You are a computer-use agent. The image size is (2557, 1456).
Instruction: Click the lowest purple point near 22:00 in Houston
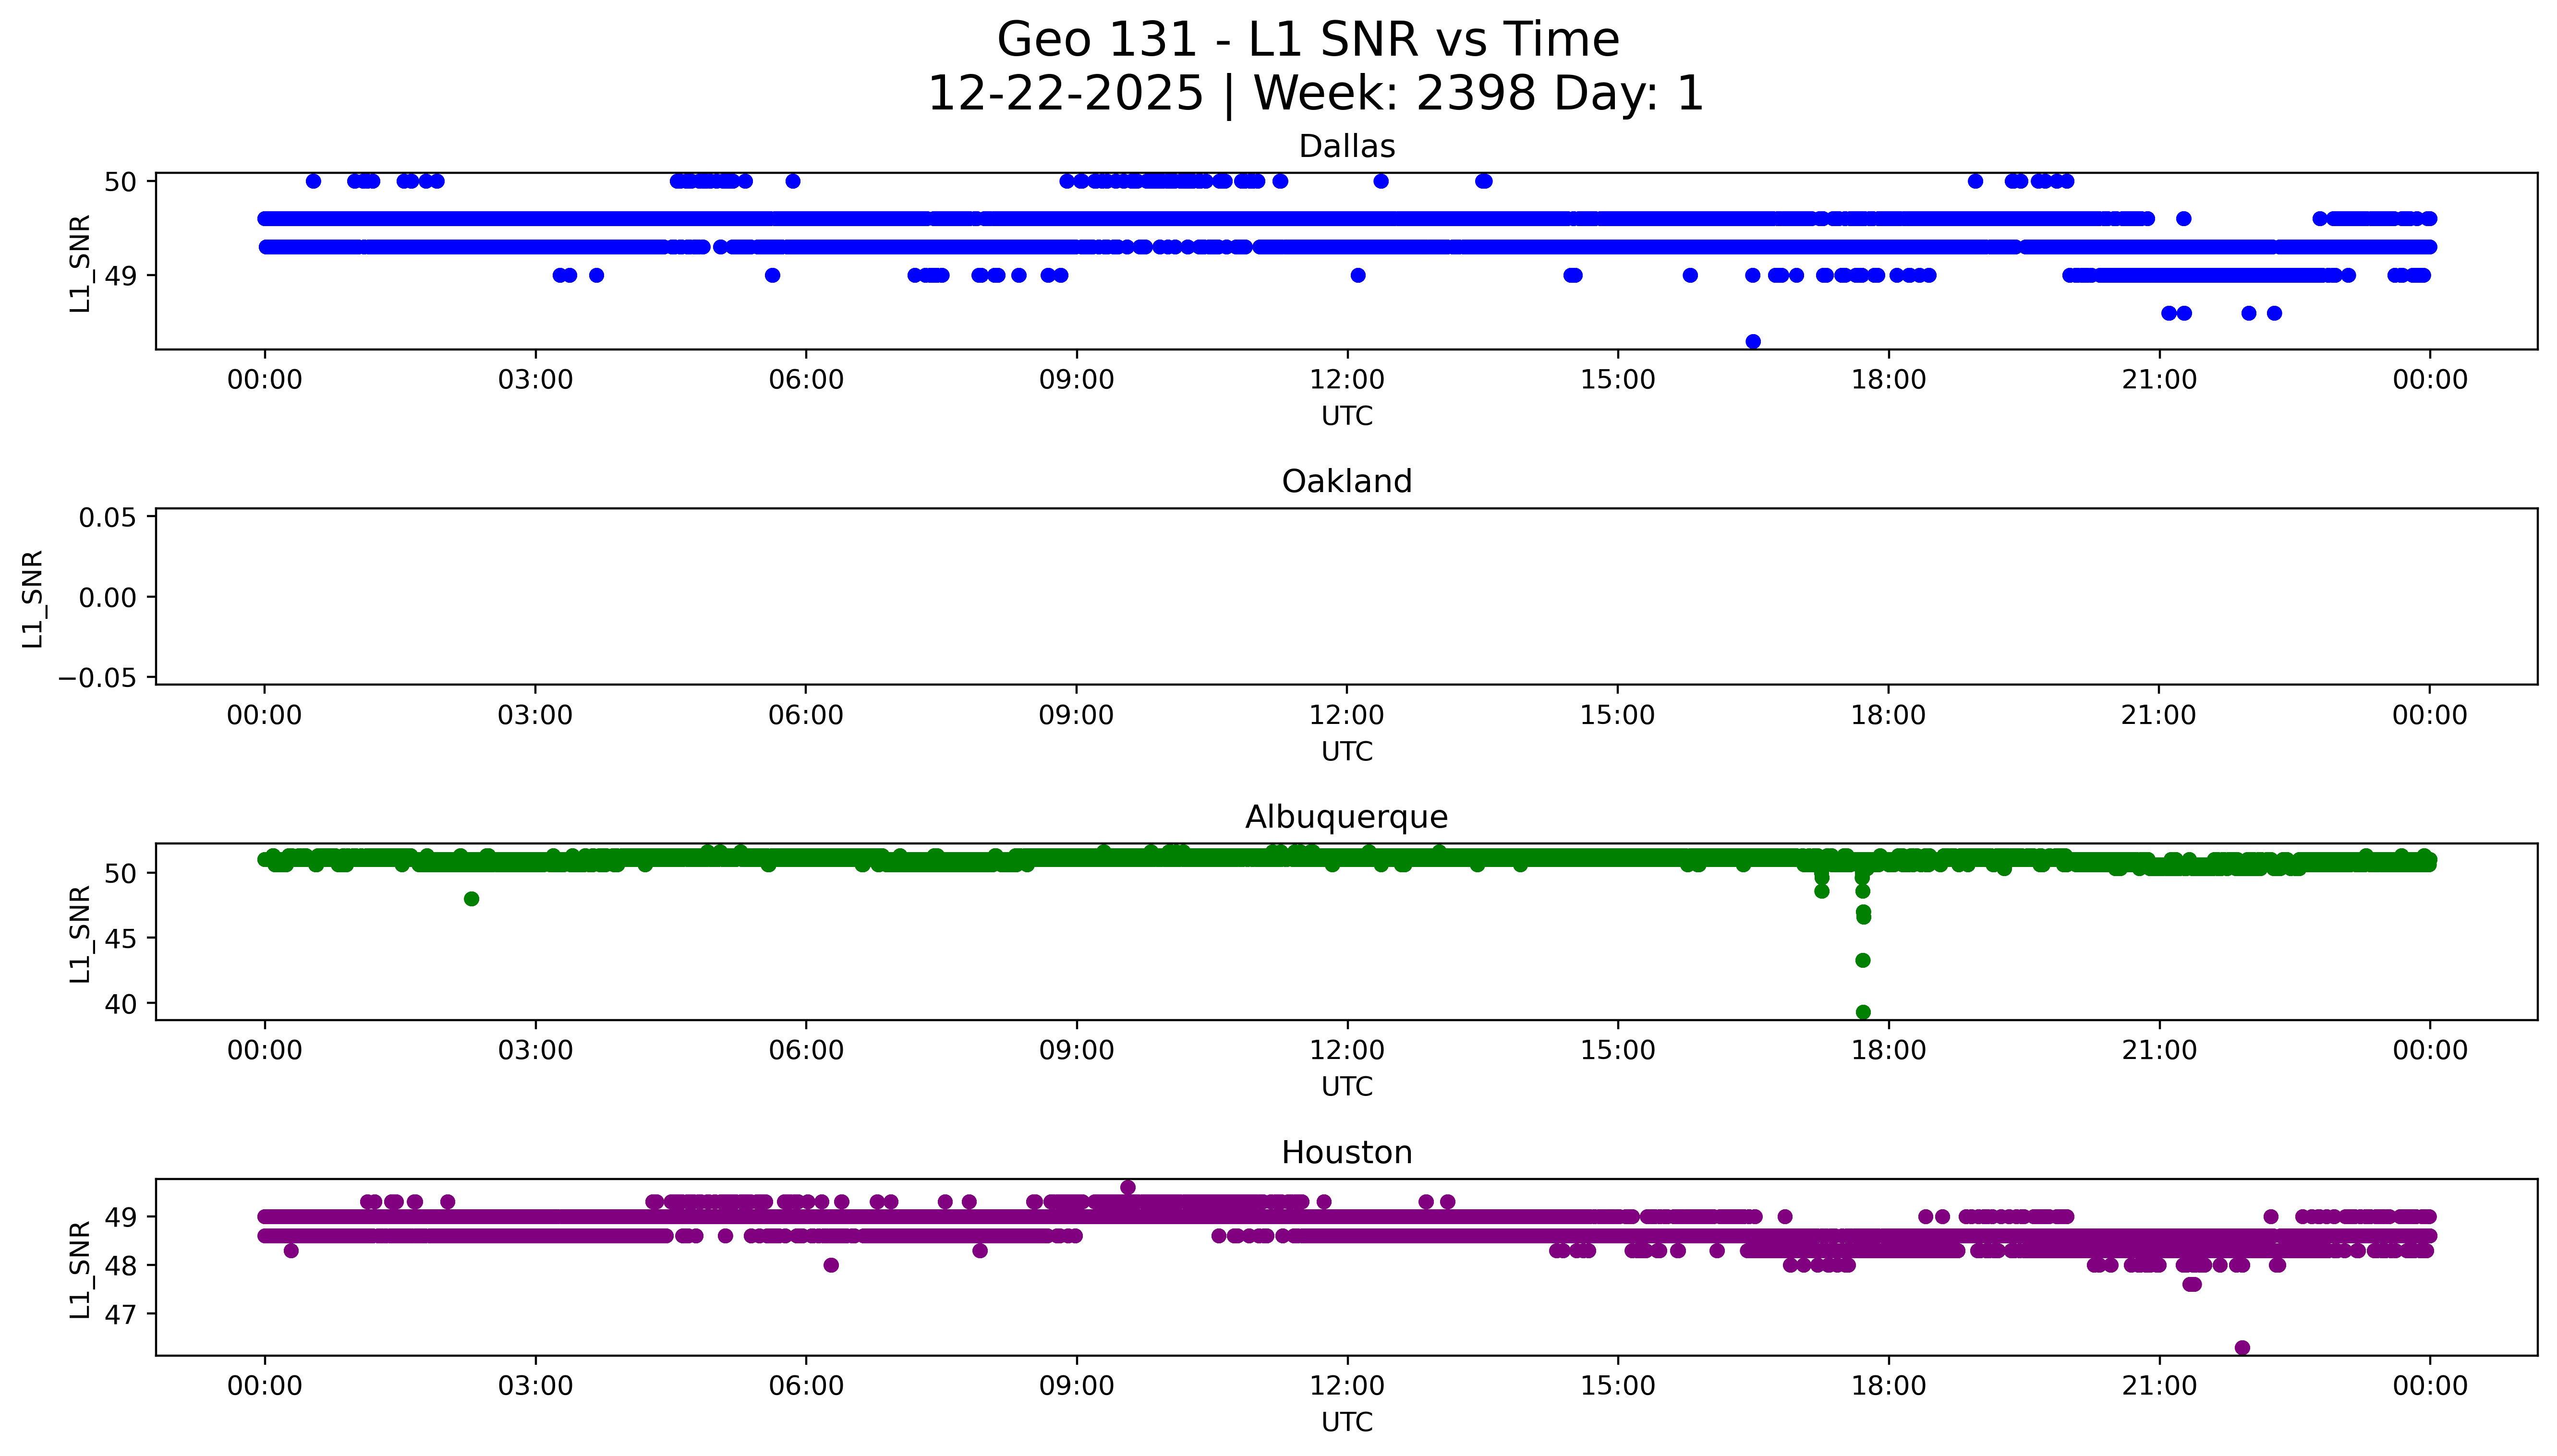tap(2242, 1348)
